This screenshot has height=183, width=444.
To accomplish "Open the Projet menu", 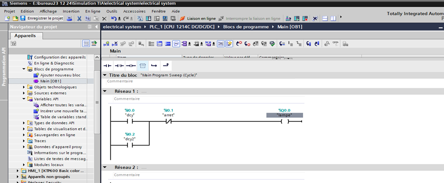I will 9,11.
